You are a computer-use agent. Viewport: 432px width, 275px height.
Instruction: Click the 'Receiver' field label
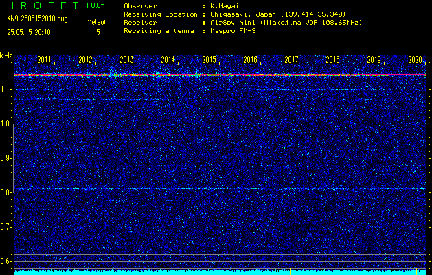[x=140, y=23]
